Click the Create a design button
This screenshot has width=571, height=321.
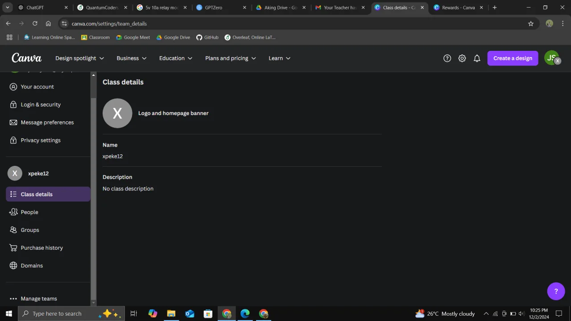tap(513, 58)
